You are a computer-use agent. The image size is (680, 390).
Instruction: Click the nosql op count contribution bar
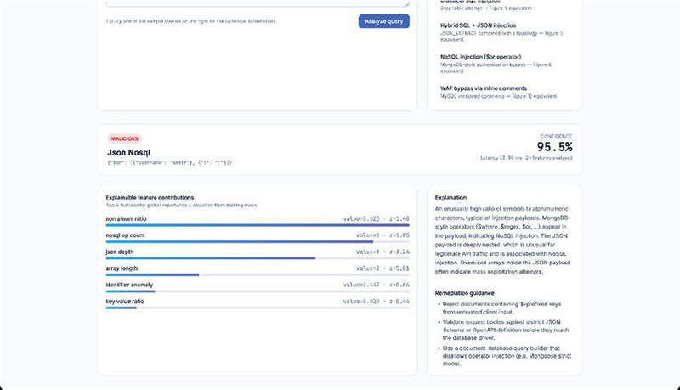click(258, 242)
